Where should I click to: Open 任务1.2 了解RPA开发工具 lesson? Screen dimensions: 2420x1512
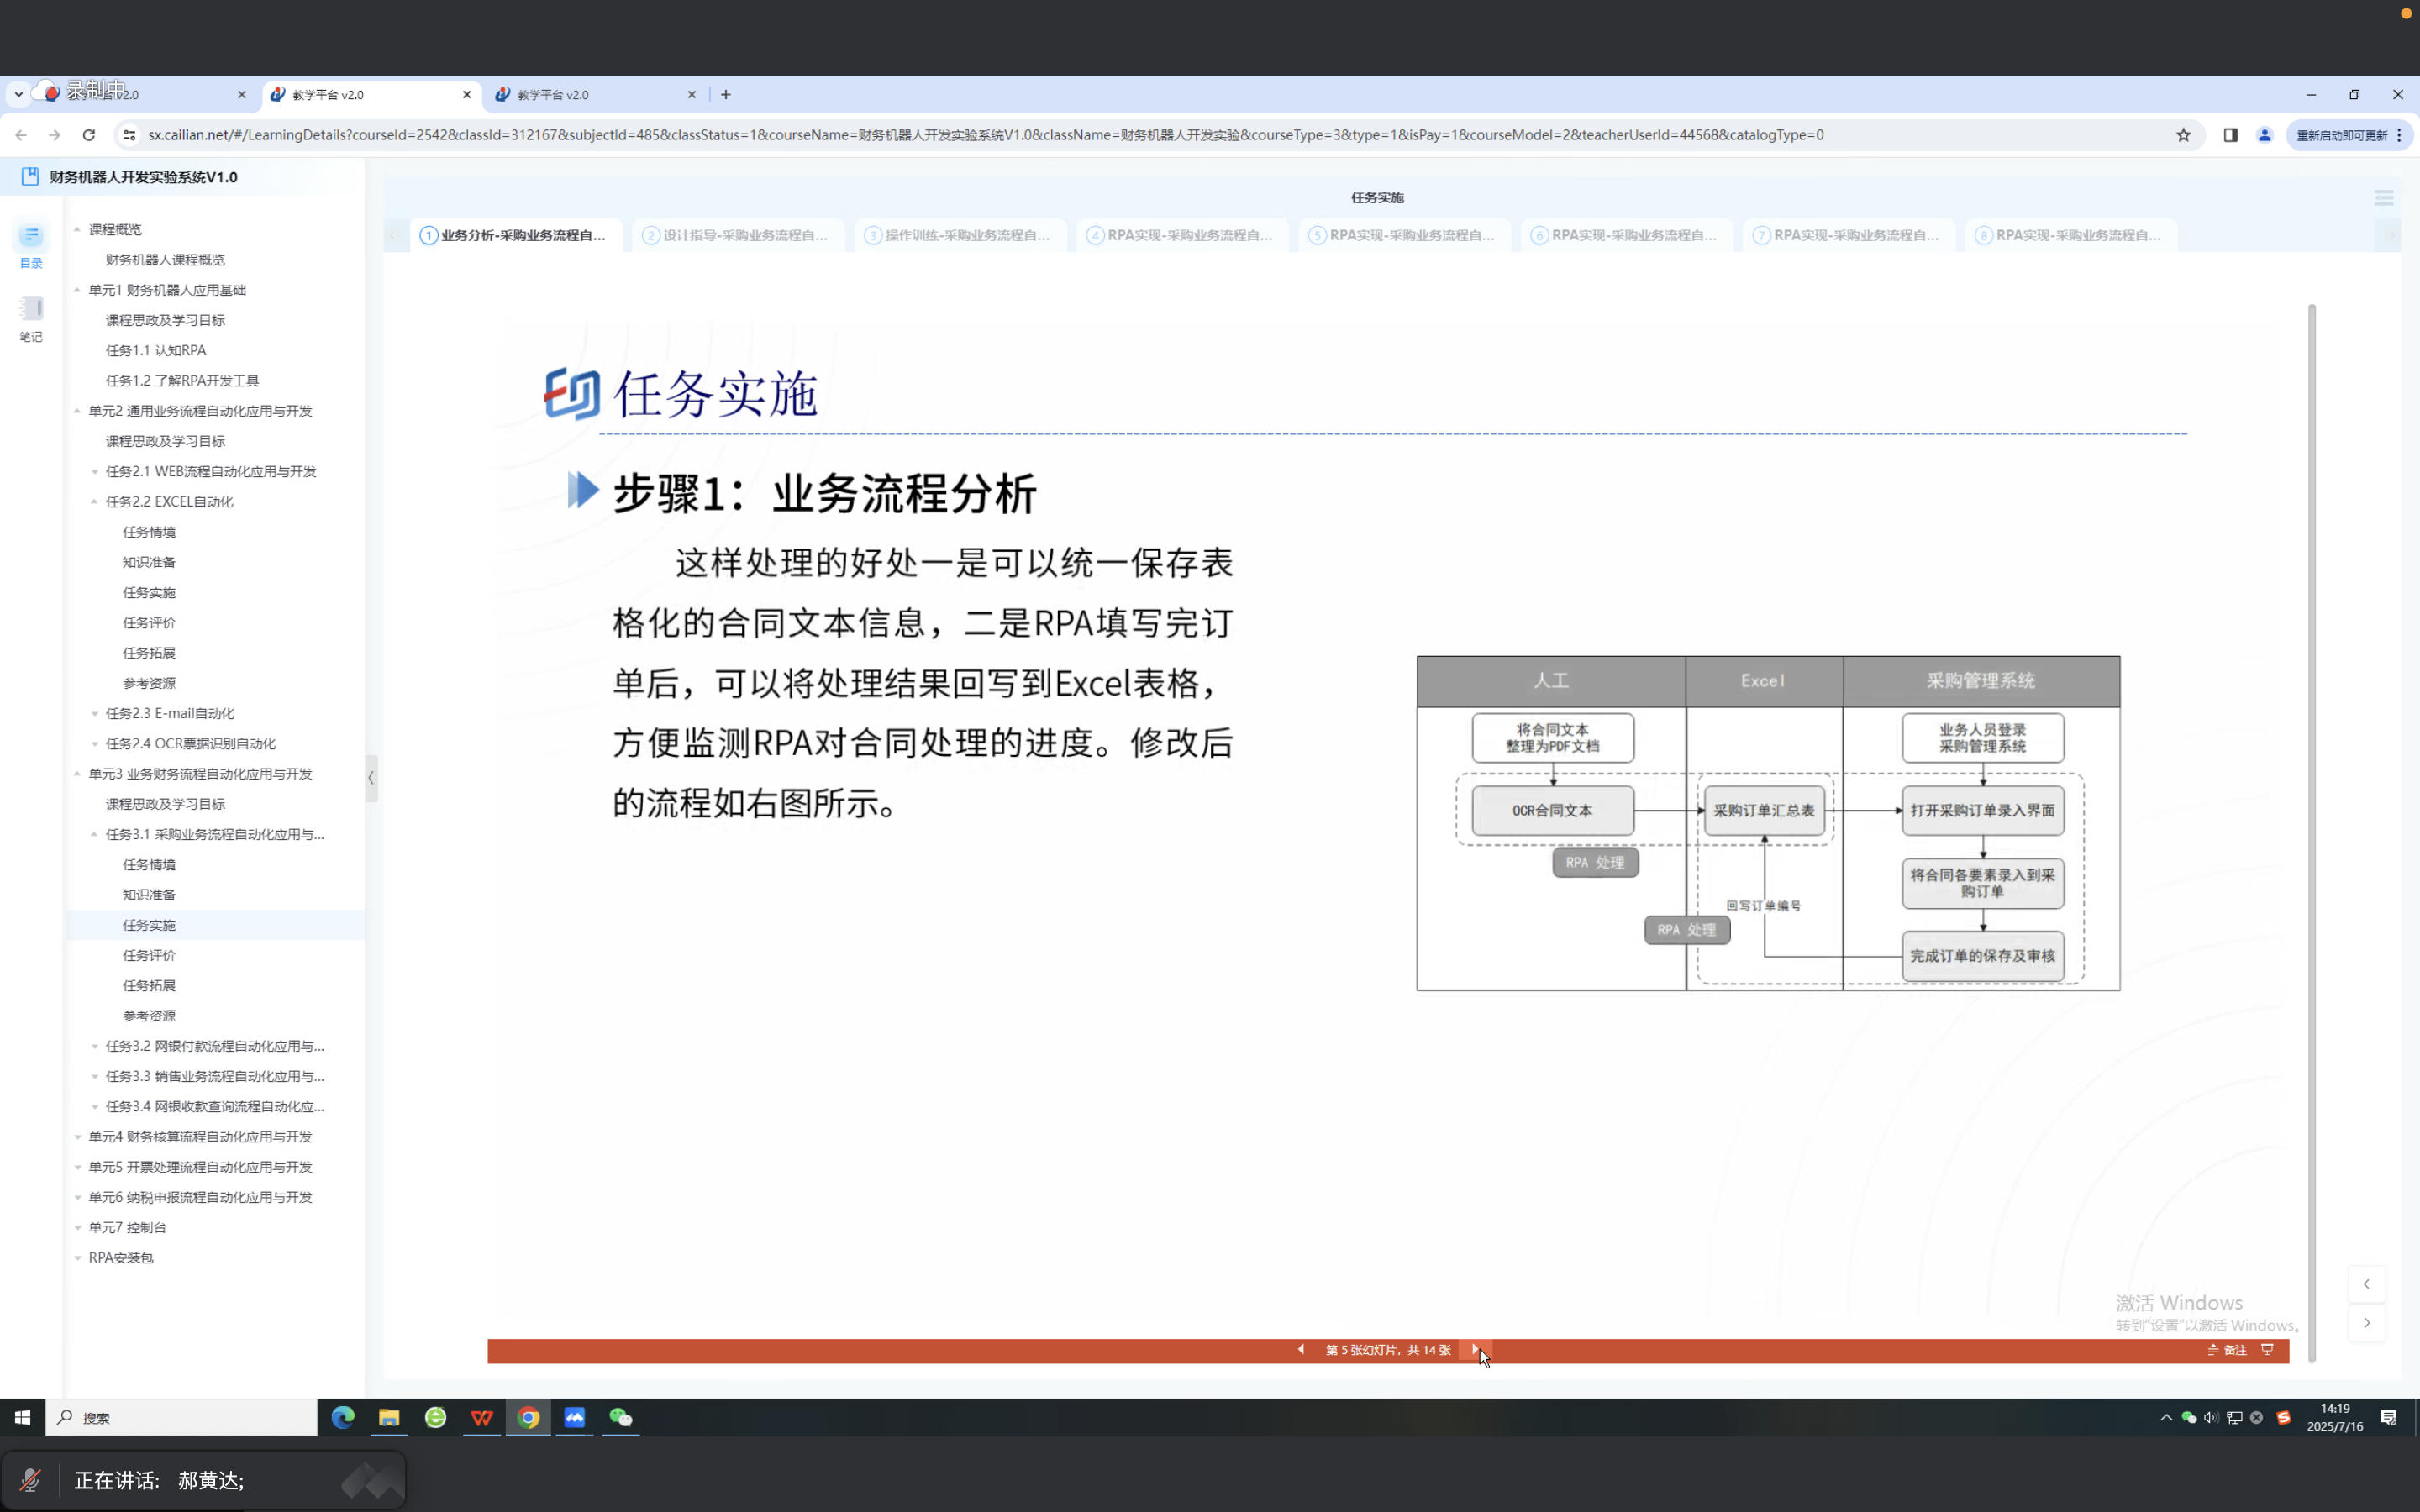[x=182, y=381]
